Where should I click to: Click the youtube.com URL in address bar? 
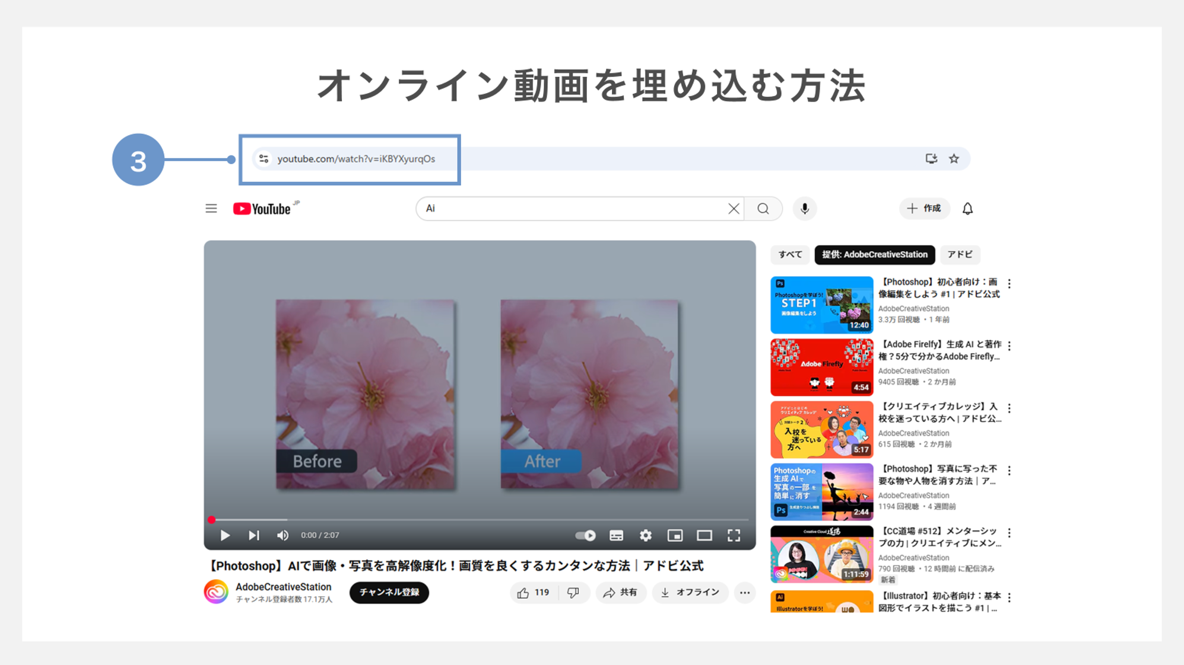(x=356, y=159)
